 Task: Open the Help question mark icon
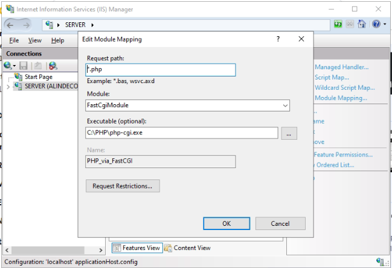[x=376, y=24]
